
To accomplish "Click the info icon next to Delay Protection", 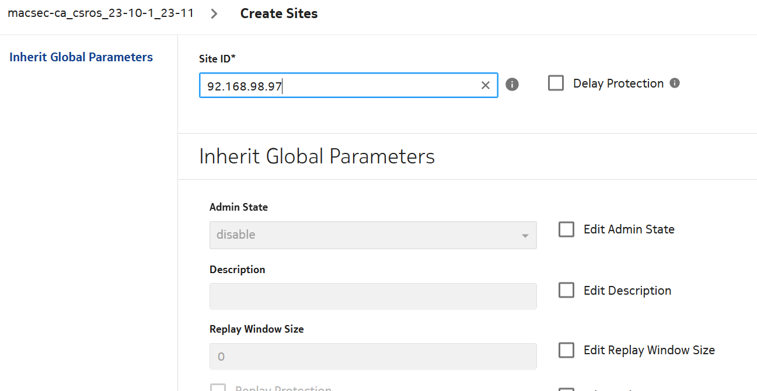I will [x=675, y=83].
